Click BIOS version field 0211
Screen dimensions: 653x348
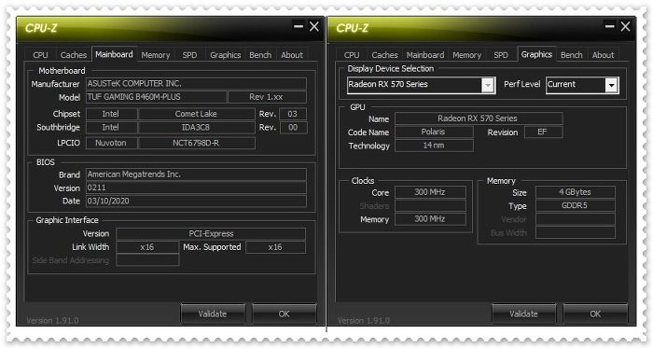196,188
